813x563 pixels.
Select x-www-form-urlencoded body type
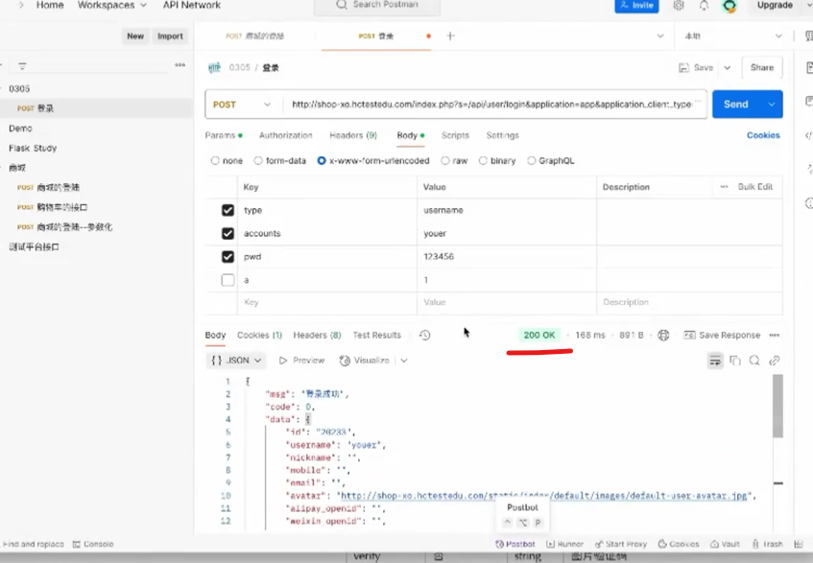click(322, 160)
